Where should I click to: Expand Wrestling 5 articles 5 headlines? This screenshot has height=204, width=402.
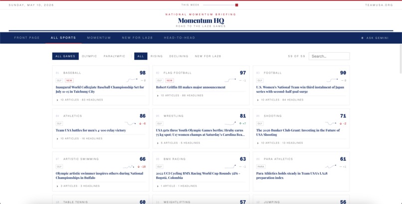point(178,143)
